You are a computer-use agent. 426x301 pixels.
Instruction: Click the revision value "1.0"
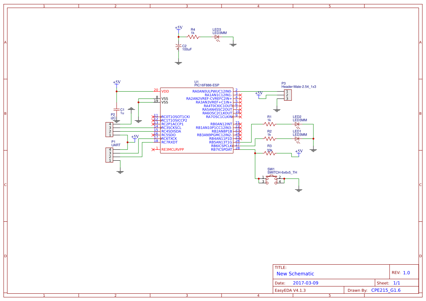coord(406,273)
